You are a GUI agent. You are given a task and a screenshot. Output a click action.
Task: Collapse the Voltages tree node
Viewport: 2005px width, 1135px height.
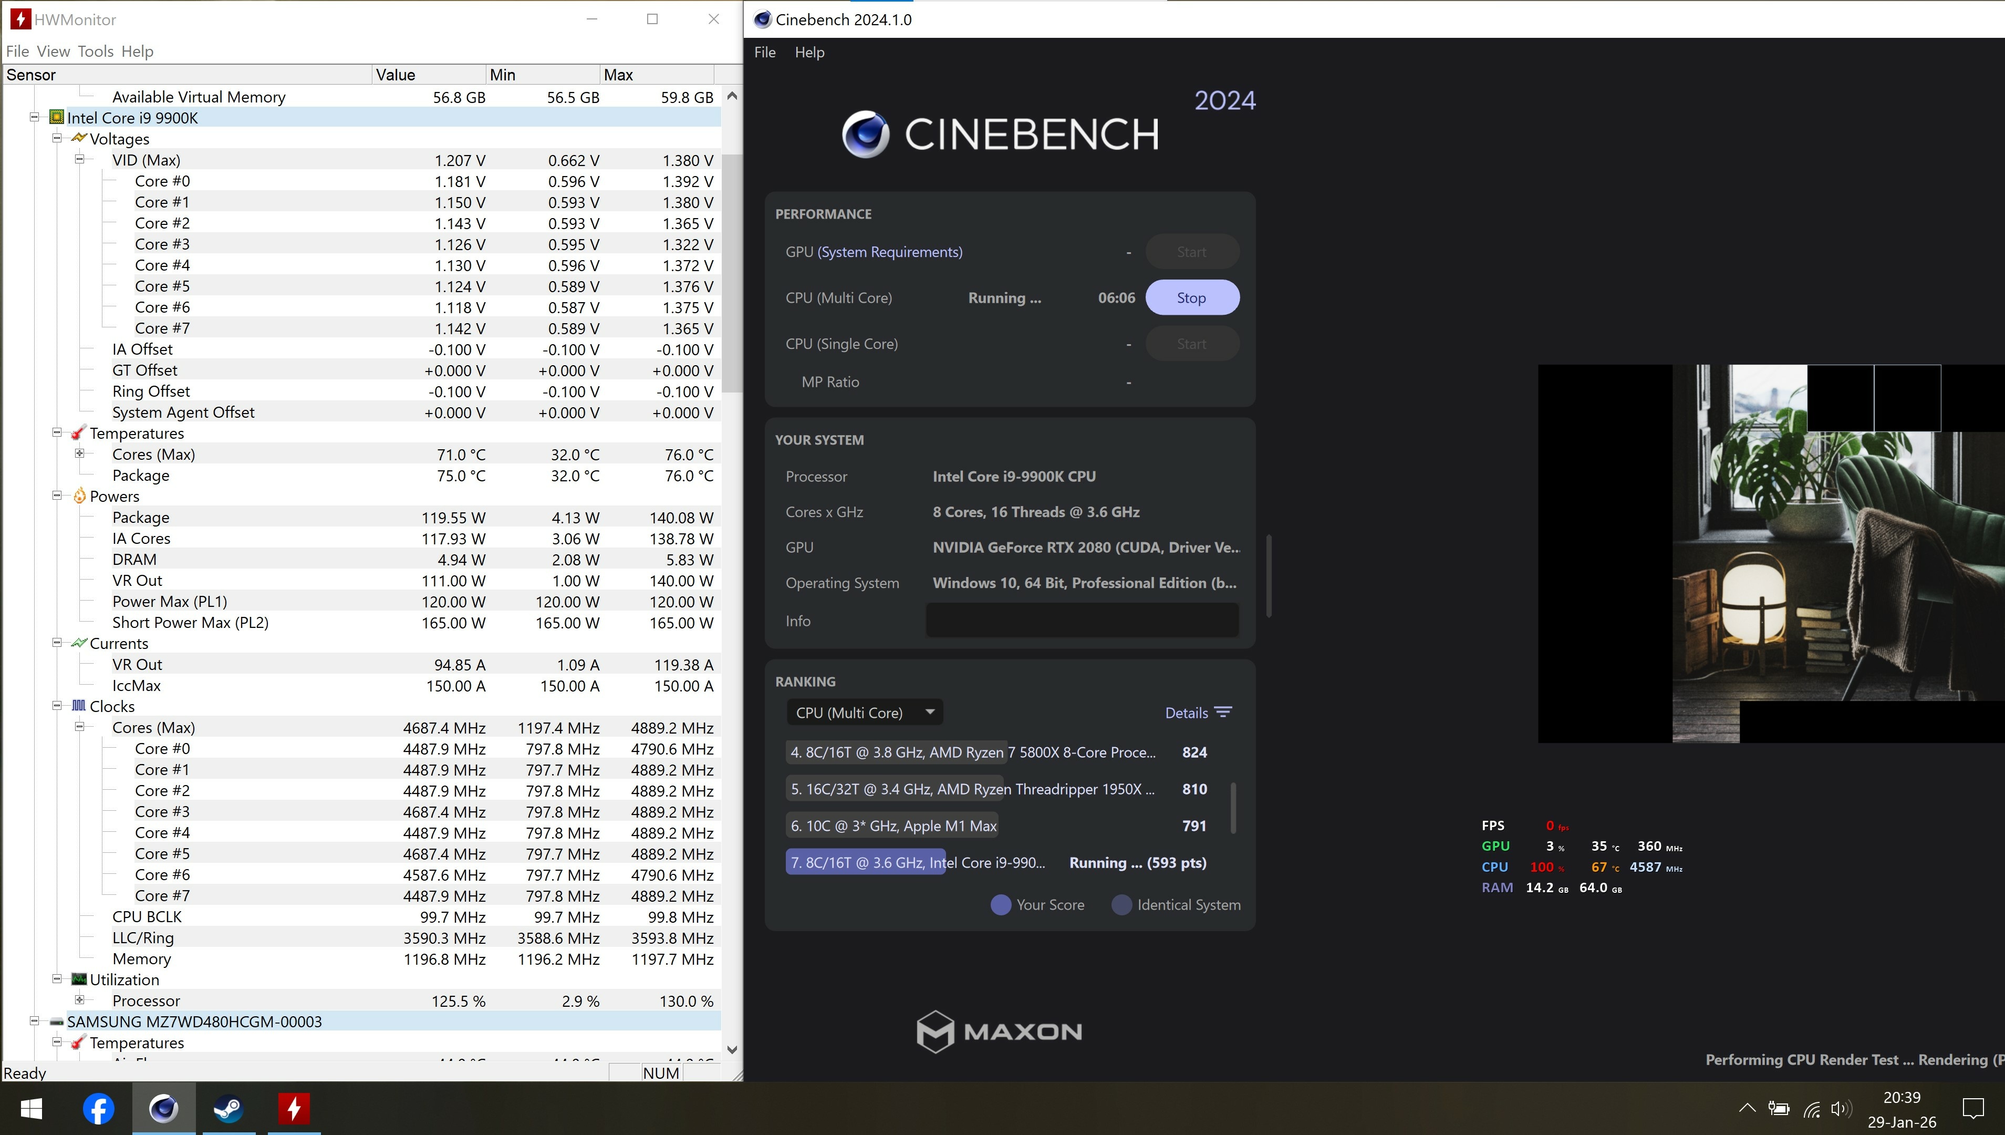tap(57, 139)
